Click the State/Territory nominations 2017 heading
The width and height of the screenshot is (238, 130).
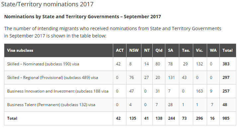pyautogui.click(x=47, y=4)
